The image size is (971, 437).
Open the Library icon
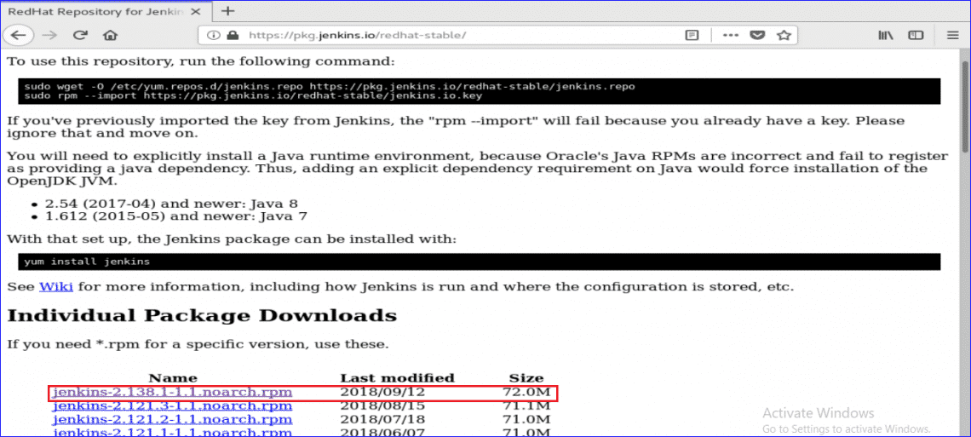(885, 35)
